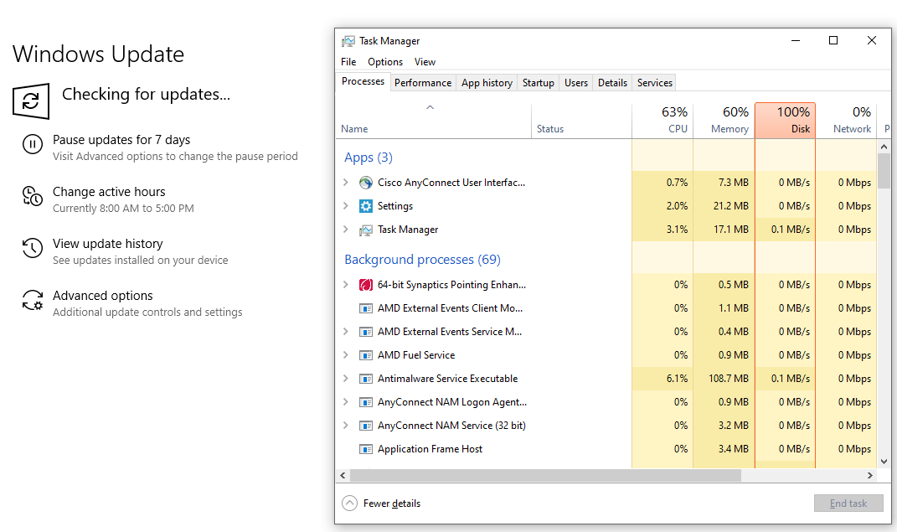Screen dimensions: 897x532
Task: Click the pause icon beside Pause updates
Action: 32,144
